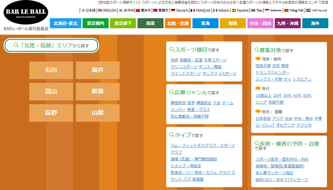Open the スポーツ医学・整形外科・内科 link
This screenshot has width=333, height=190.
[282, 159]
